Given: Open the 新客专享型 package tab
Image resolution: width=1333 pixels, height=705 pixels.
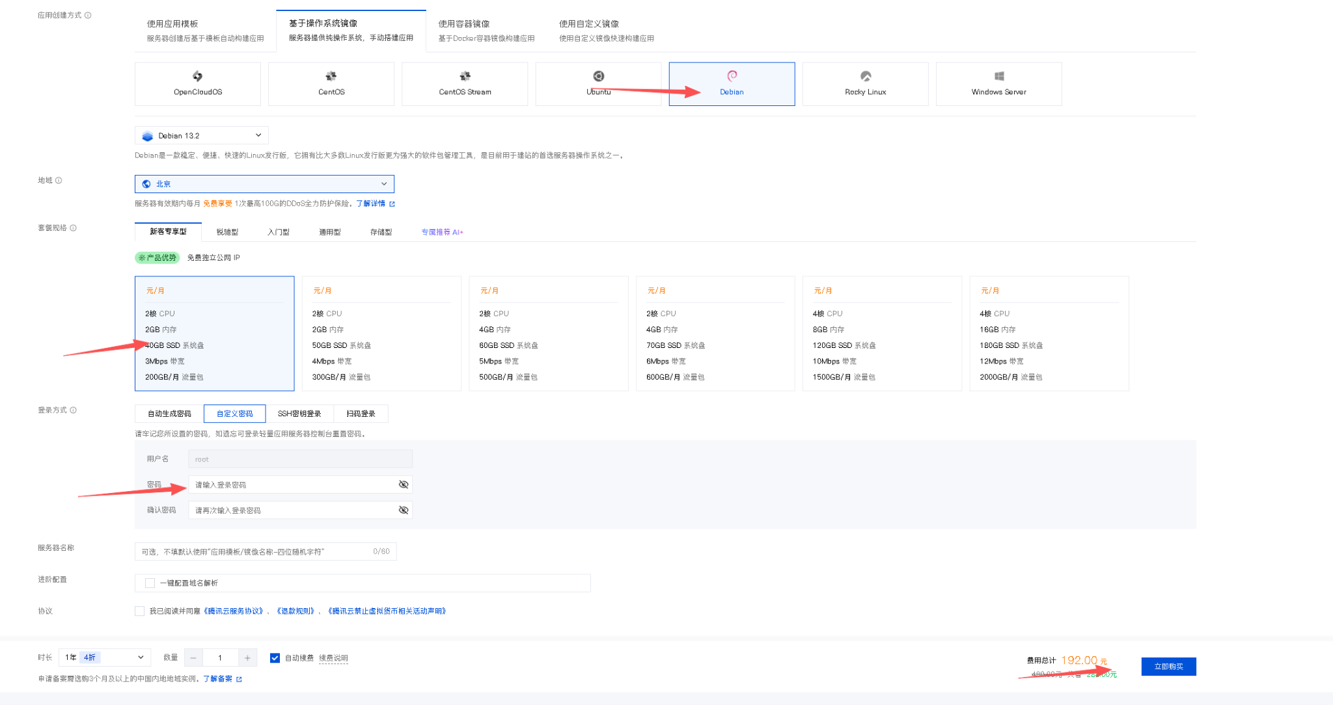Looking at the screenshot, I should click(168, 232).
